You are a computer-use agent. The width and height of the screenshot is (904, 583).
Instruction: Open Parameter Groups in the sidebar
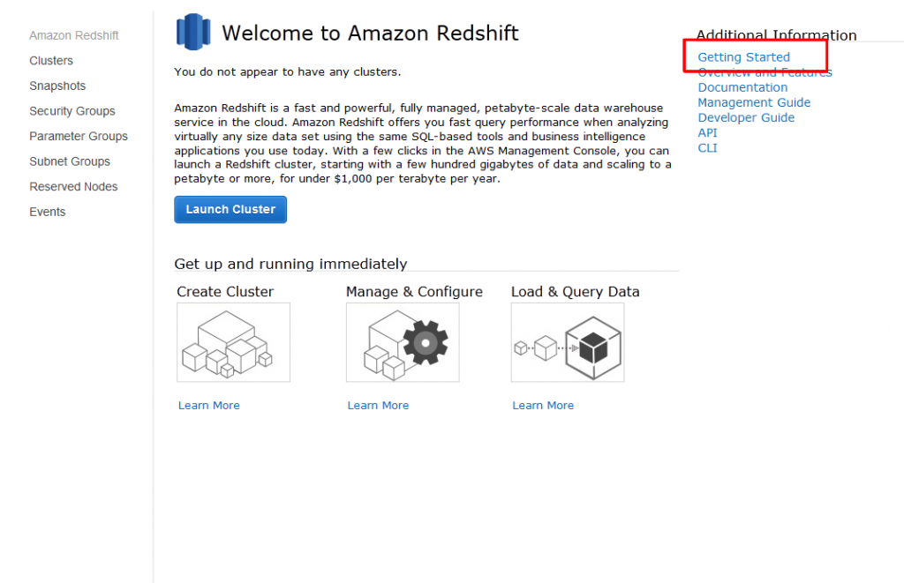[x=79, y=137]
